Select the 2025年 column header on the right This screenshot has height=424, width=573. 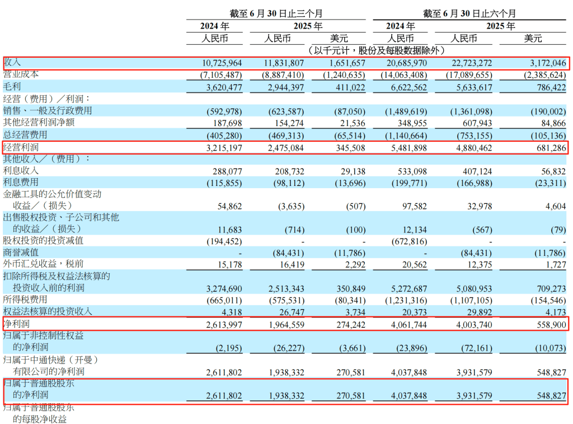click(500, 25)
